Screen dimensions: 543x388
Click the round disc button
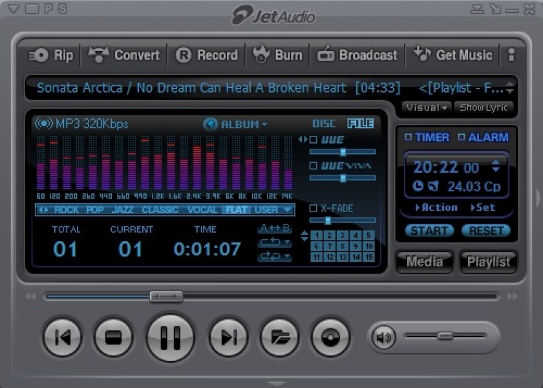331,337
